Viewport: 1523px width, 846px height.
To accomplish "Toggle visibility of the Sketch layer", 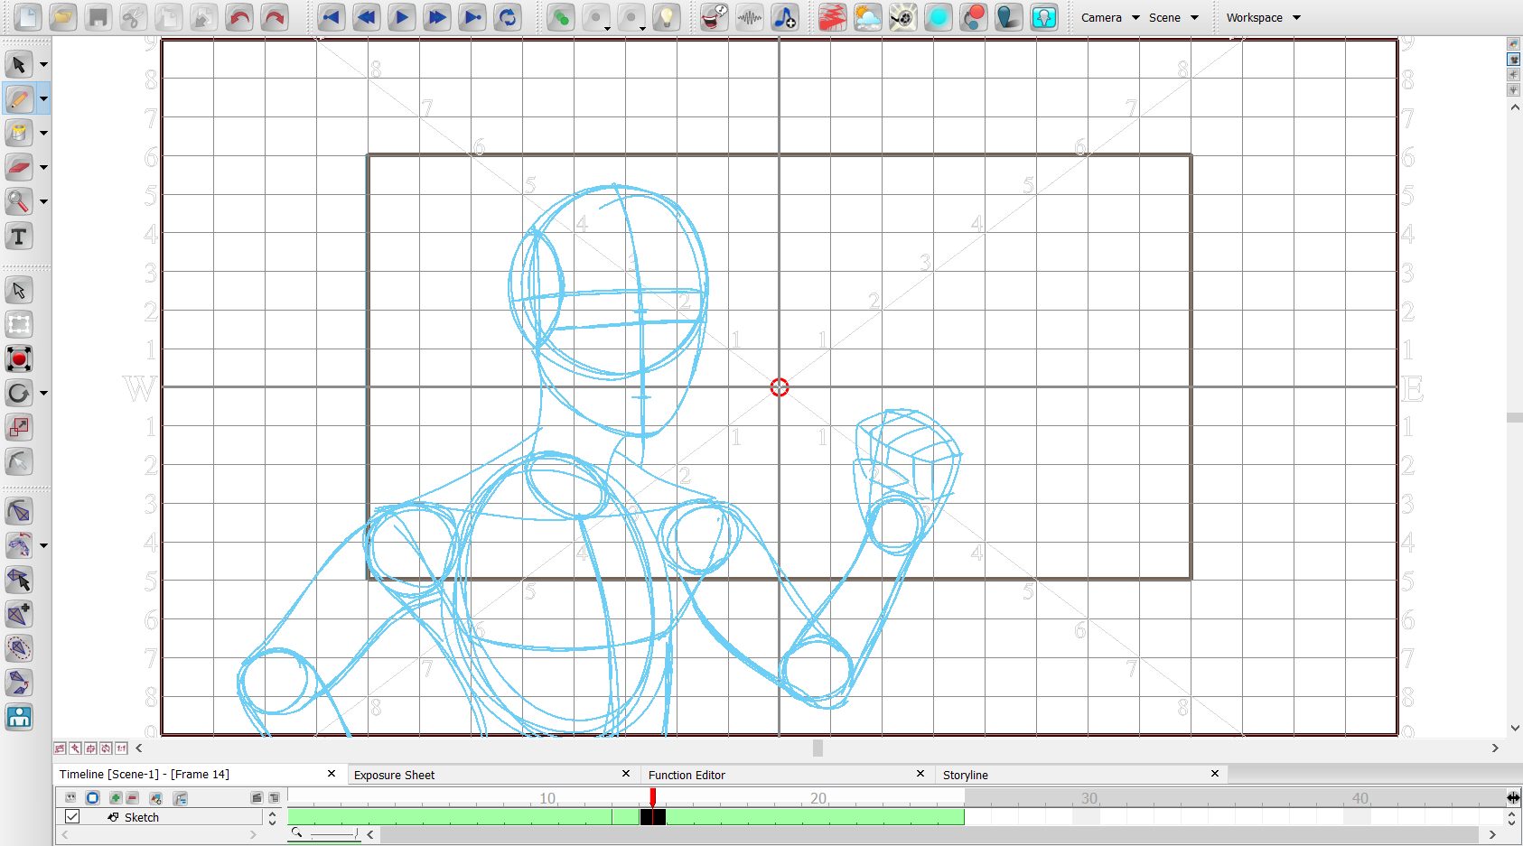I will click(71, 816).
